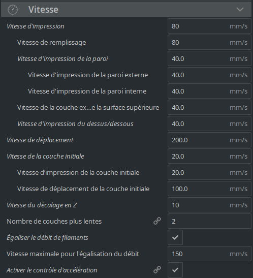The height and width of the screenshot is (278, 253).
Task: Focus the Vitesse de déplacement 200.0 field
Action: click(209, 140)
